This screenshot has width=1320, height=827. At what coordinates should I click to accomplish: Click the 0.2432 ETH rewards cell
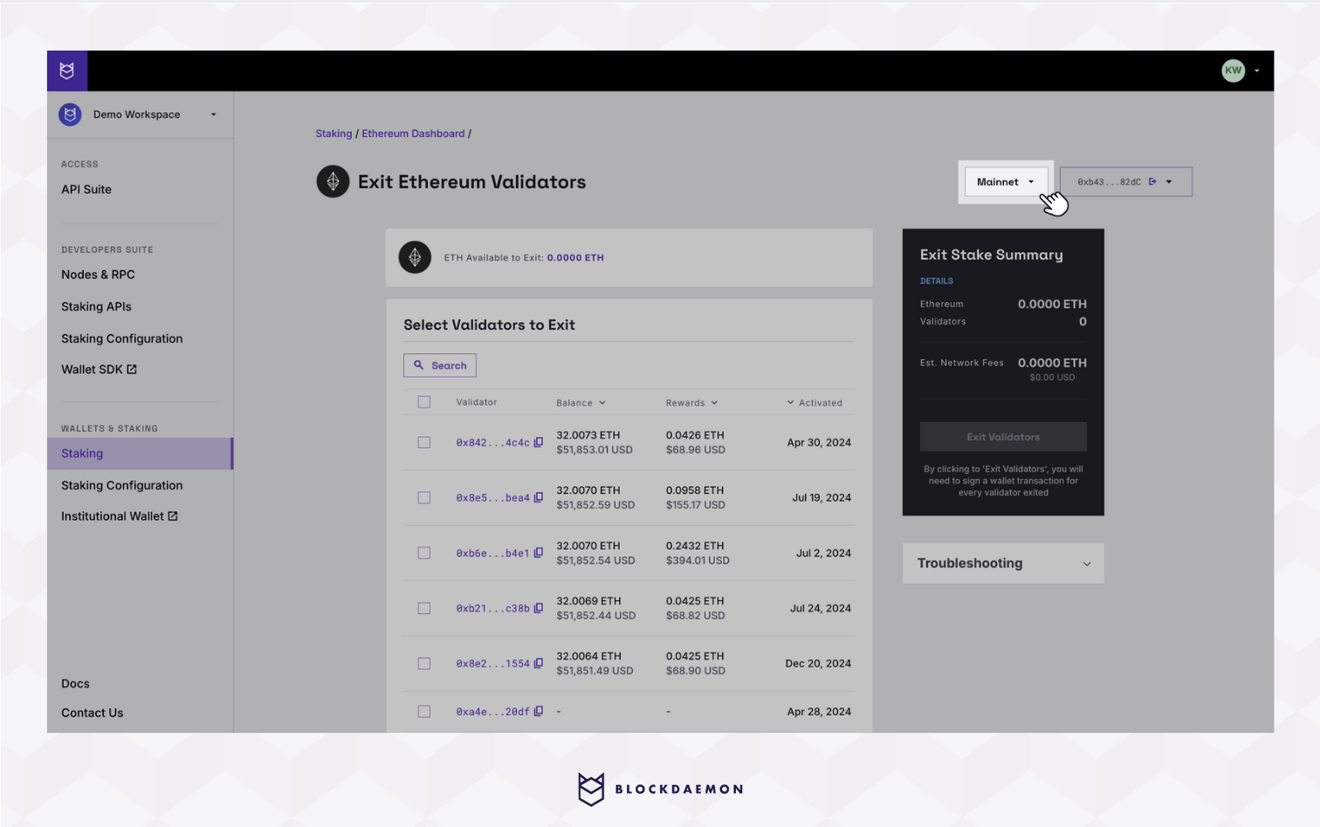point(695,545)
